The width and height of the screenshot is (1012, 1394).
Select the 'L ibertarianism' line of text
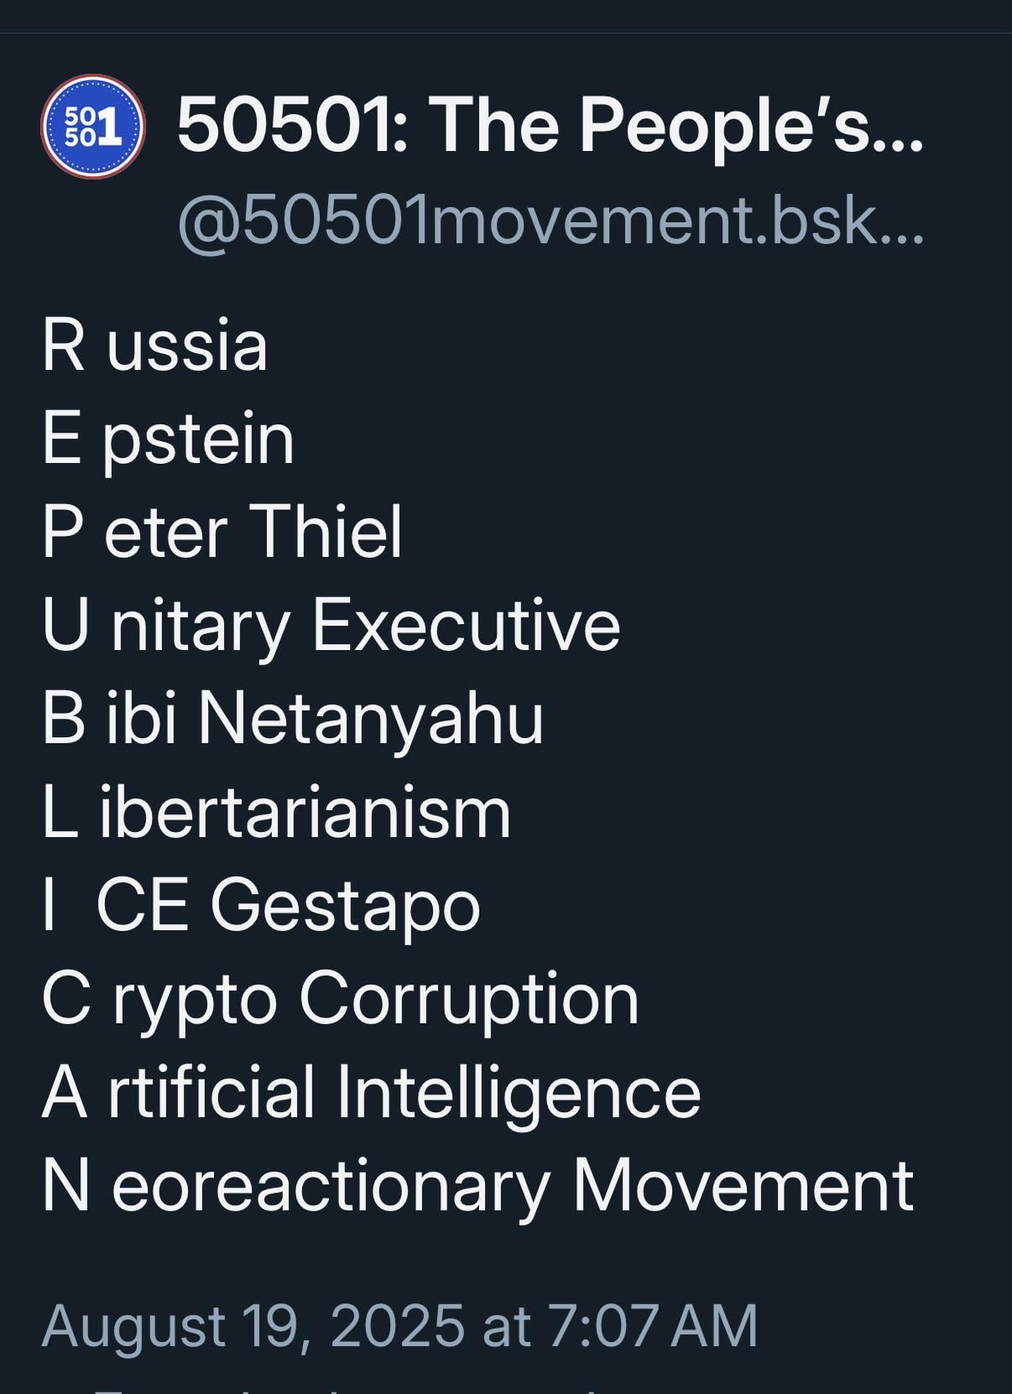coord(276,812)
